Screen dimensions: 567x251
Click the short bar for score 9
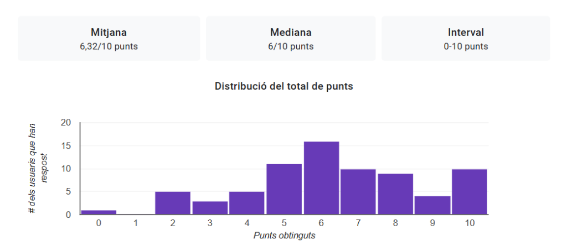point(432,205)
